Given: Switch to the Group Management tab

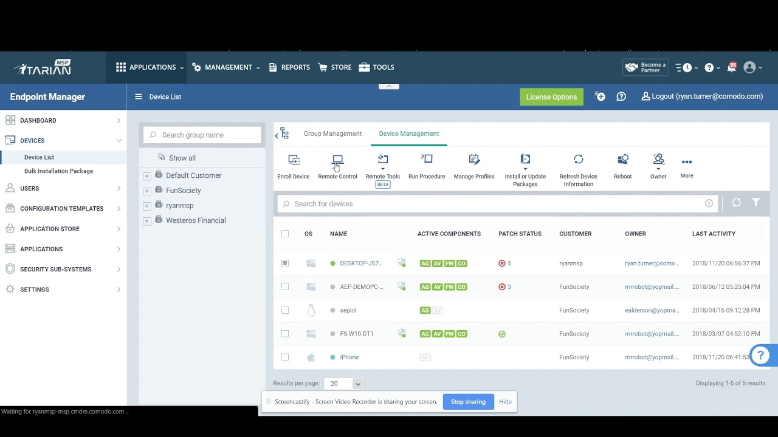Looking at the screenshot, I should 332,134.
